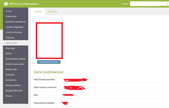Click the Data i miejsce urodzenia label
Viewport: 169px width, 108px height.
coord(45,87)
